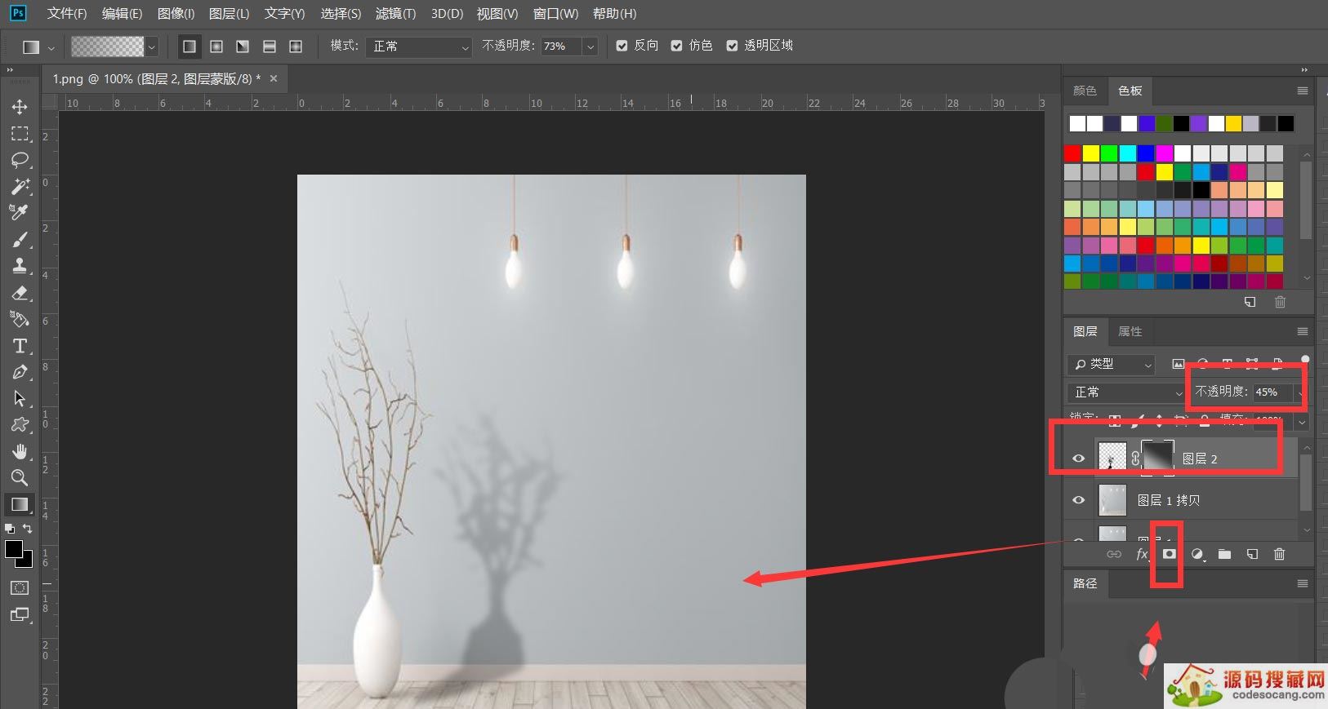The image size is (1328, 709).
Task: Create new fill or adjustment layer
Action: click(x=1197, y=554)
